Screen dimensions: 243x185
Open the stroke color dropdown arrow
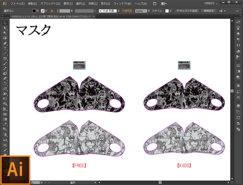46,11
